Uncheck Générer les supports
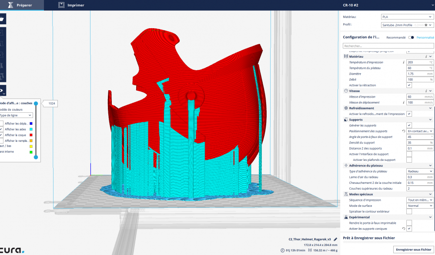 (x=409, y=126)
